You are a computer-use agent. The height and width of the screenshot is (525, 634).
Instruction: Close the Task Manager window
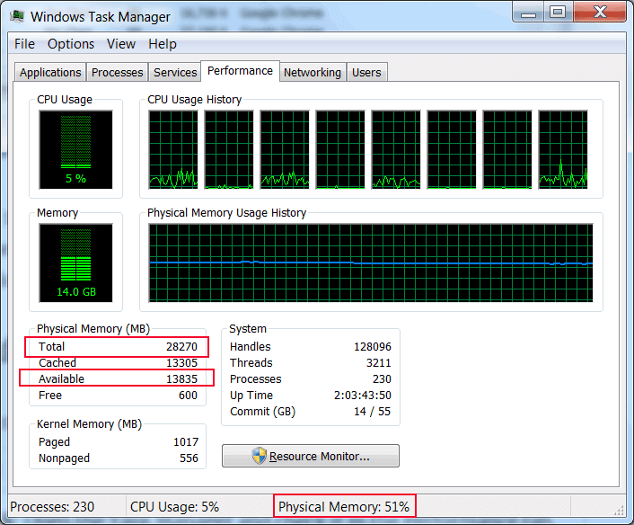(x=600, y=13)
